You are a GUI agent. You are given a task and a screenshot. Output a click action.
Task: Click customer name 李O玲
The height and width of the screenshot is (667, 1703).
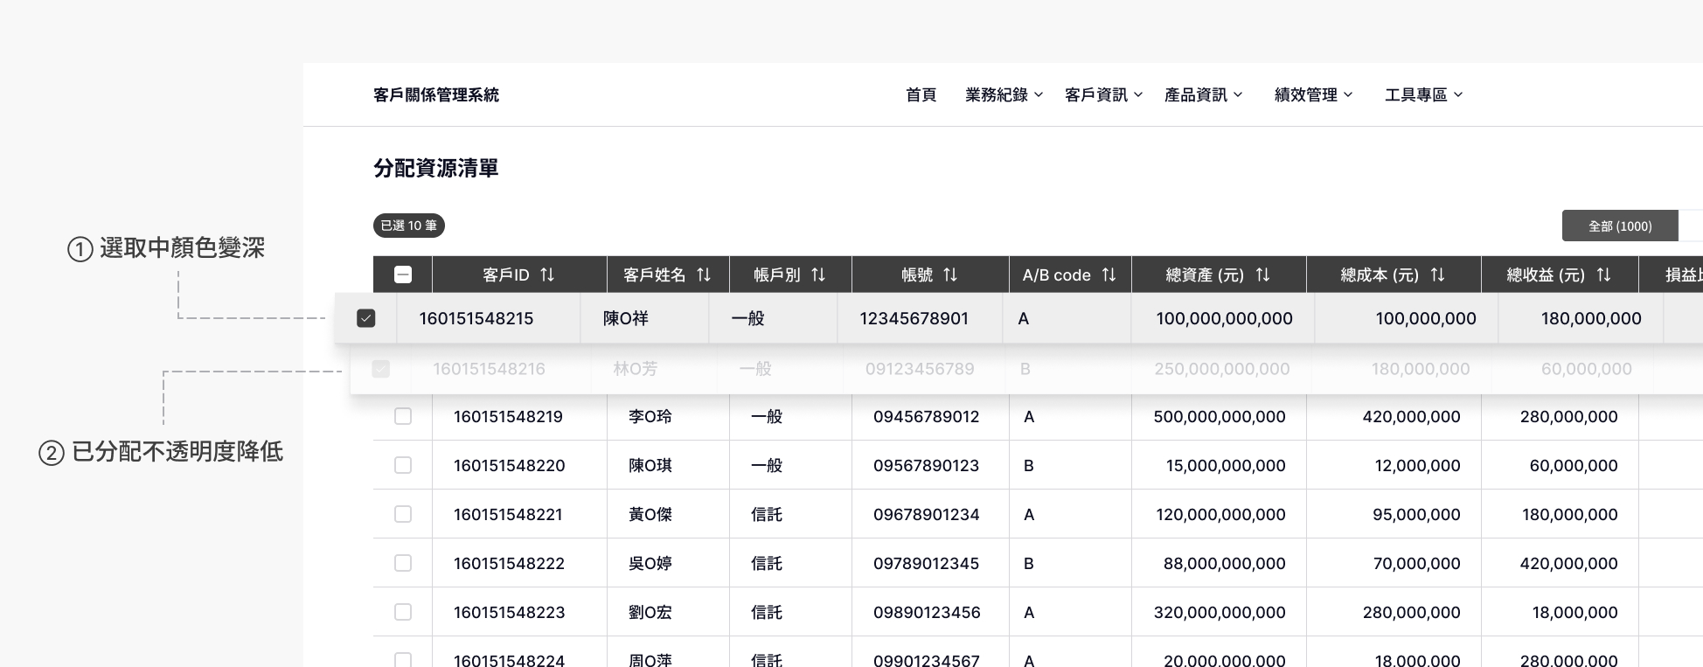click(x=650, y=416)
